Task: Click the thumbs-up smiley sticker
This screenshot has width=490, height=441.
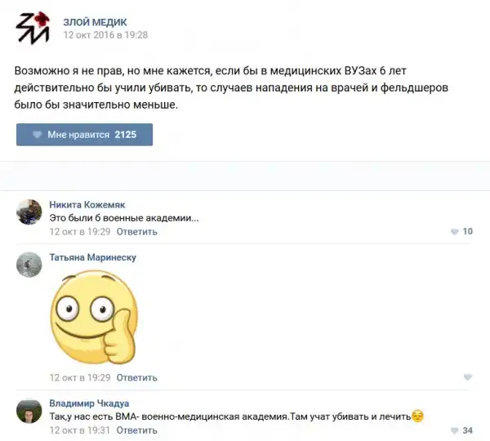Action: point(94,317)
